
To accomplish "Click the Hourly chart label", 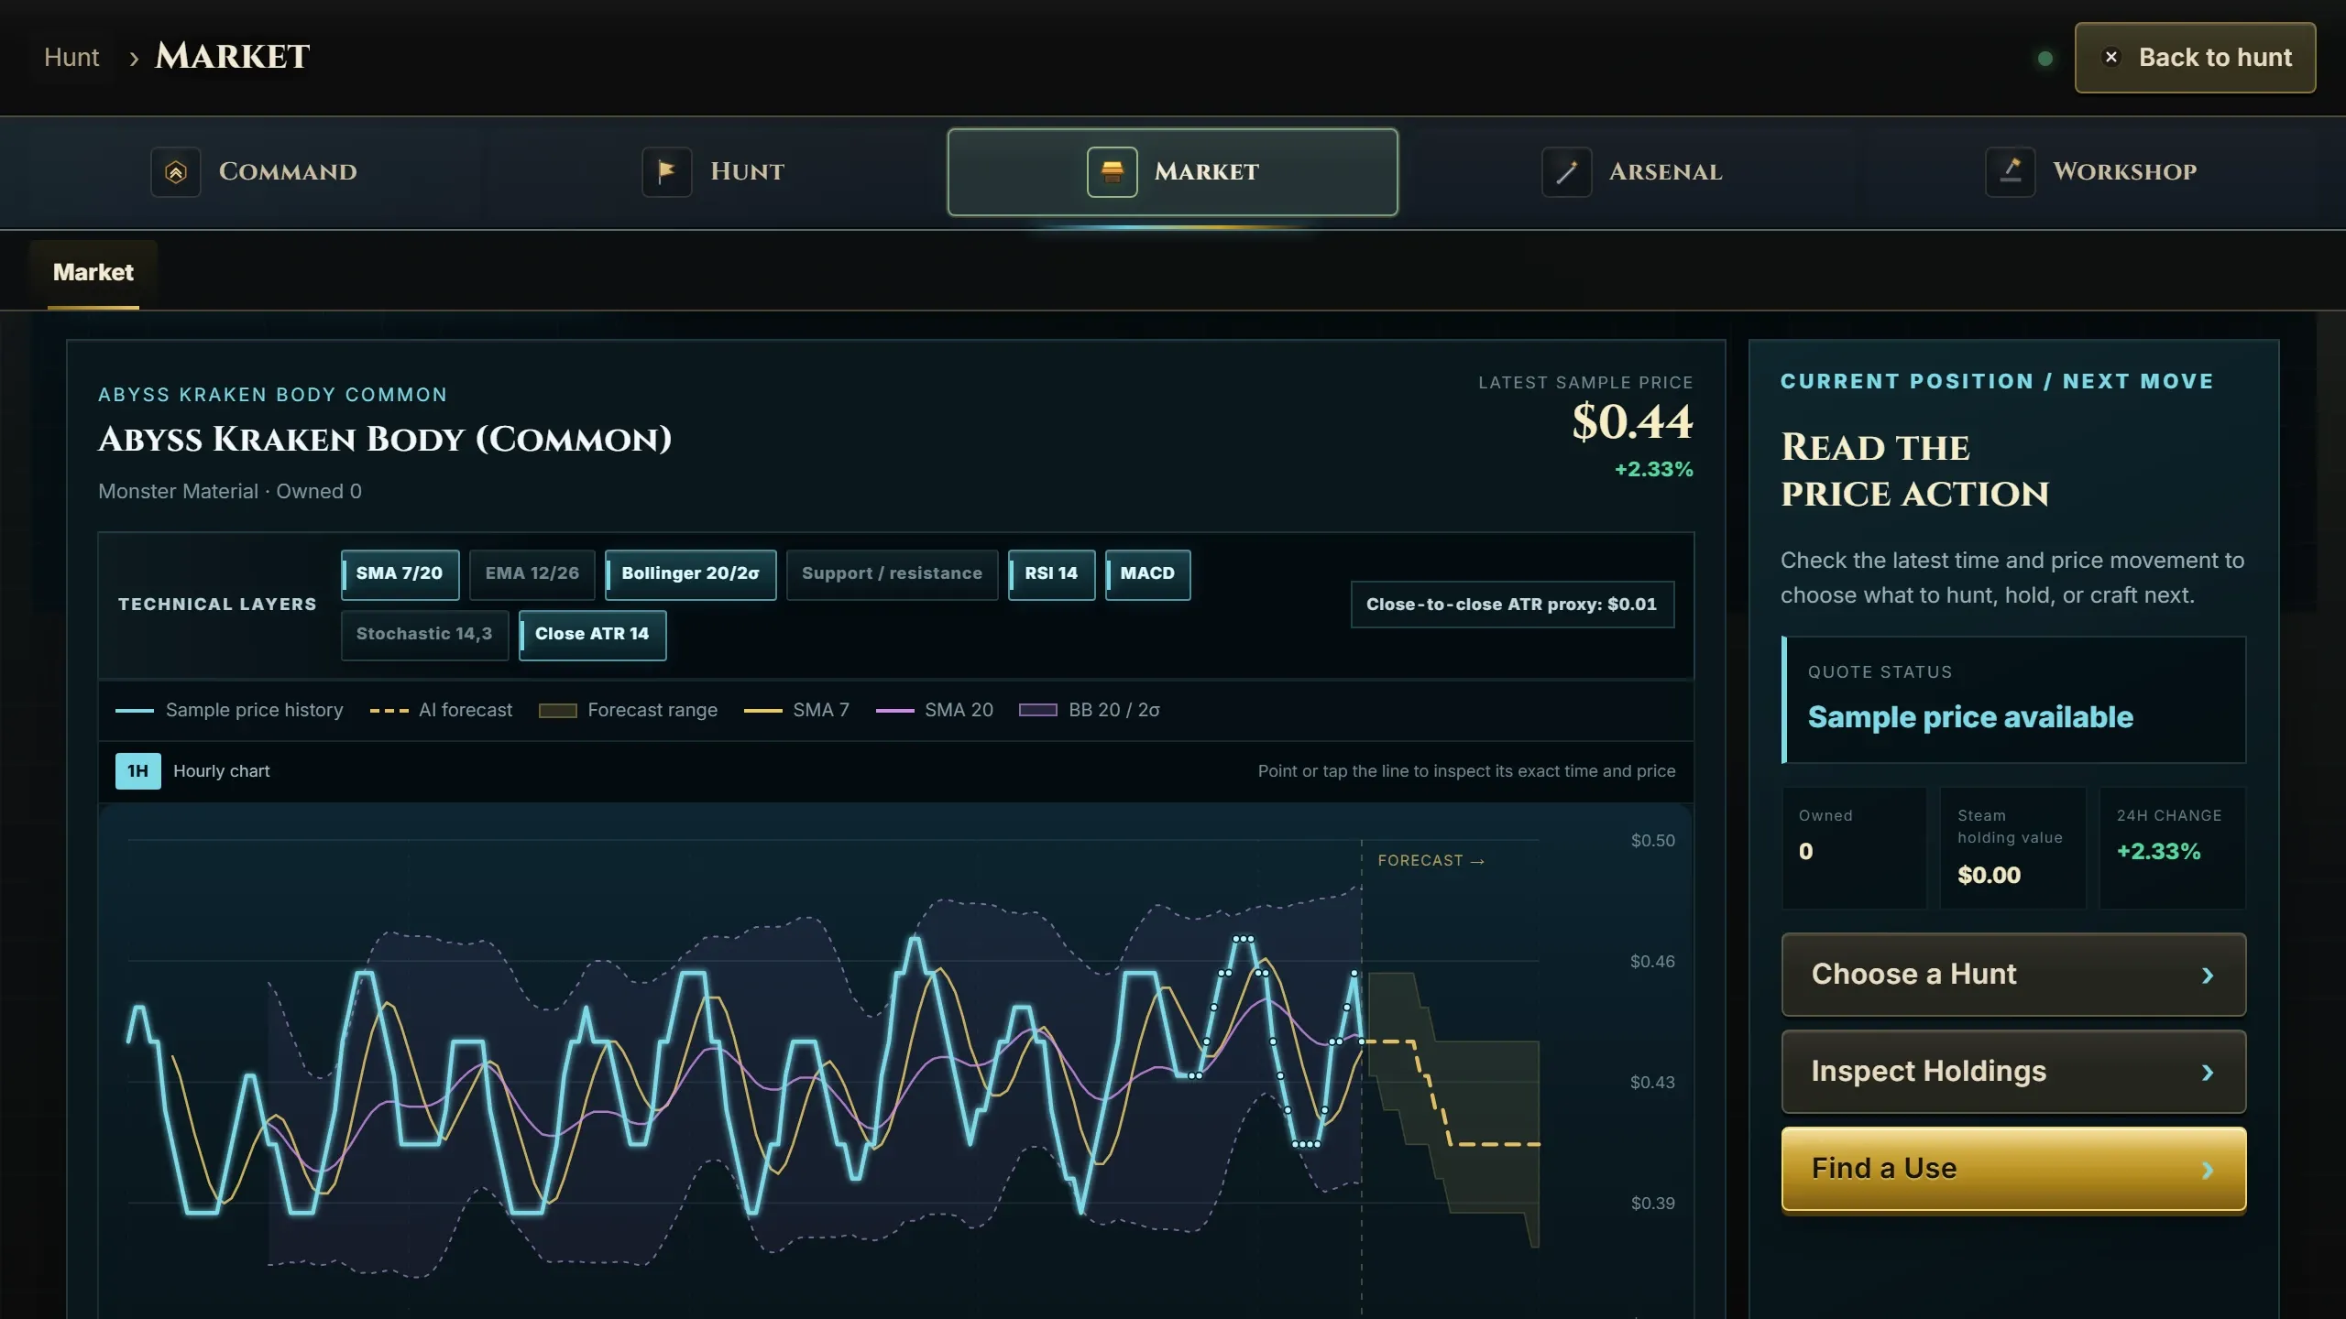I will (x=222, y=771).
